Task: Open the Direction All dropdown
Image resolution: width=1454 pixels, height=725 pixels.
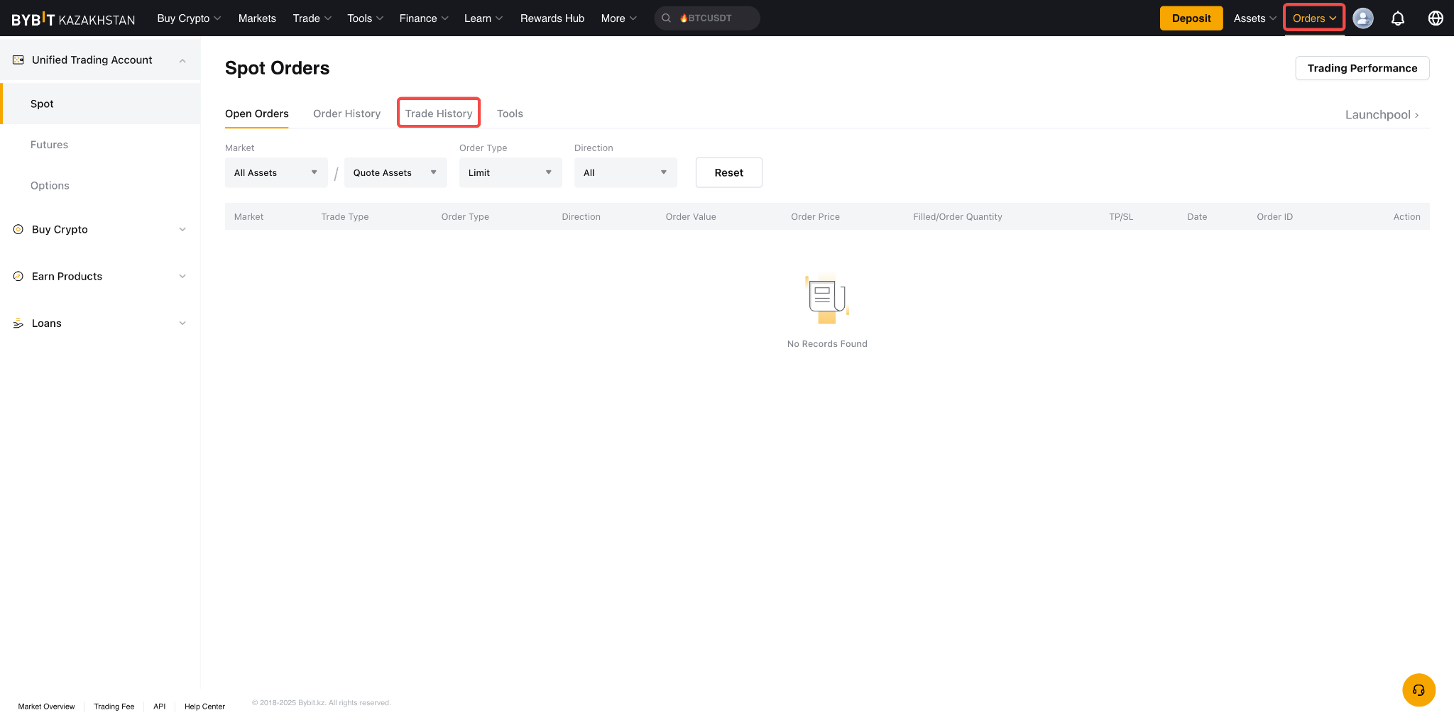Action: (625, 173)
